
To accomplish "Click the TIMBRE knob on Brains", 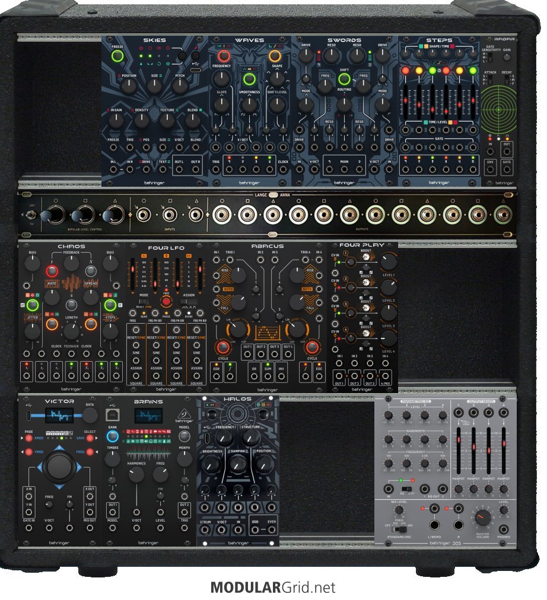I will point(112,458).
